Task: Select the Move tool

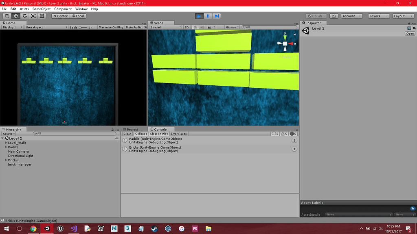Action: [x=15, y=16]
